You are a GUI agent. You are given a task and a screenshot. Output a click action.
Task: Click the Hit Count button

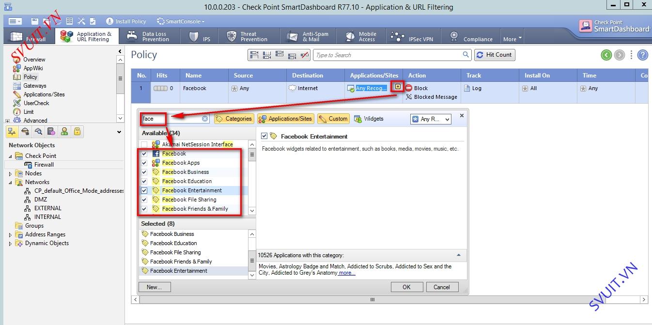pyautogui.click(x=495, y=55)
